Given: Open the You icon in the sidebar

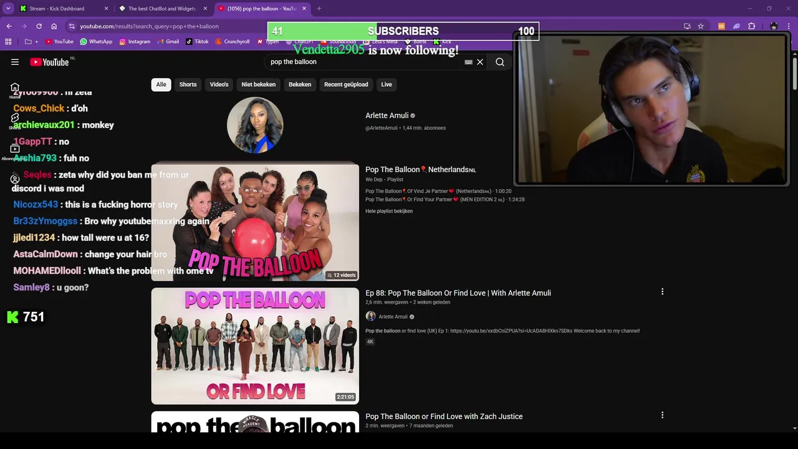Looking at the screenshot, I should pos(15,180).
